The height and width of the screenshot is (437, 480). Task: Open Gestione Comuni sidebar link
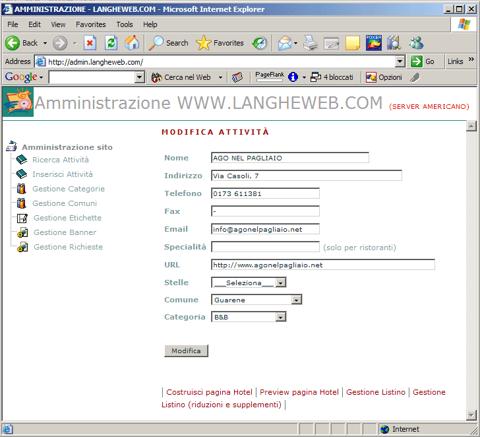tap(65, 203)
